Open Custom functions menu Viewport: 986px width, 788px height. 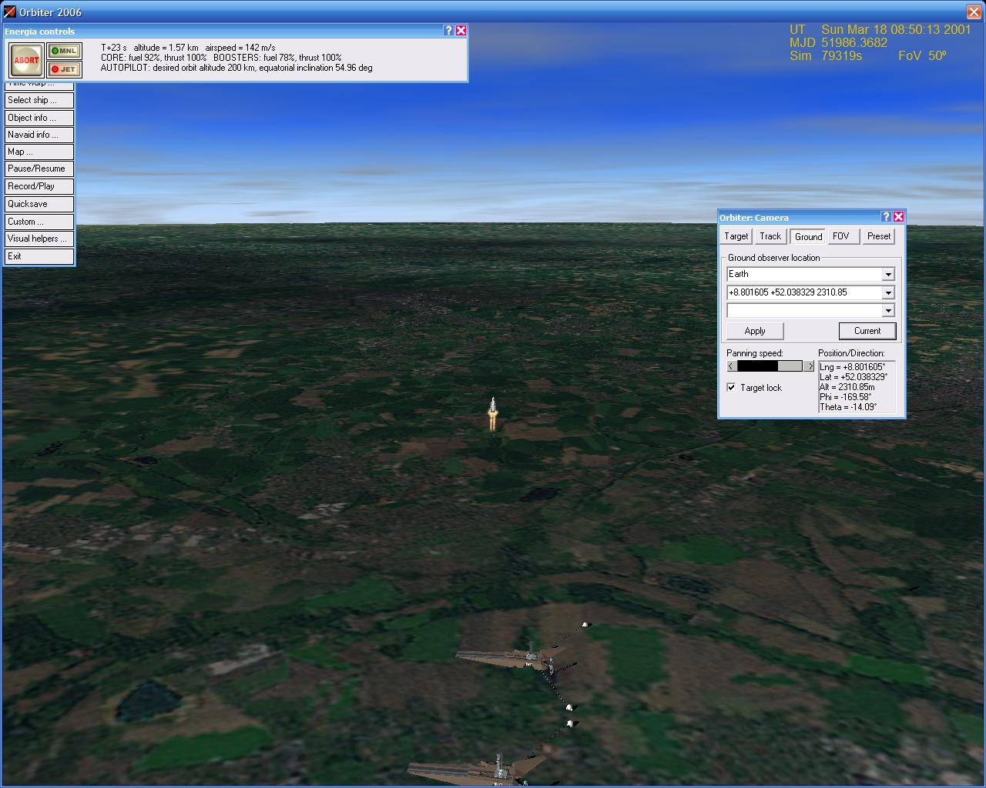(39, 222)
